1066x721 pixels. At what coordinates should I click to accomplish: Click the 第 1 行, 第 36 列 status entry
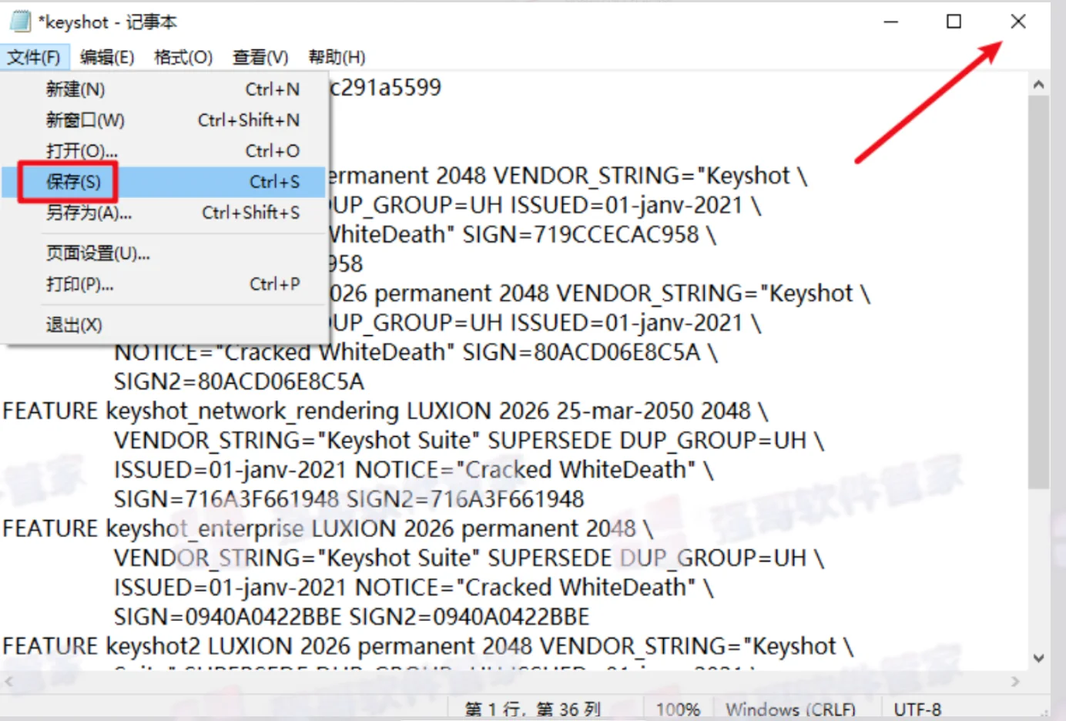[x=533, y=709]
